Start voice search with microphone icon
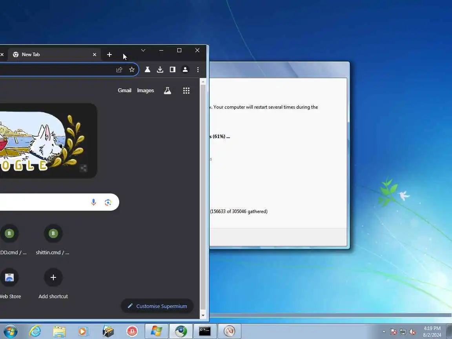The width and height of the screenshot is (452, 339). (x=93, y=202)
